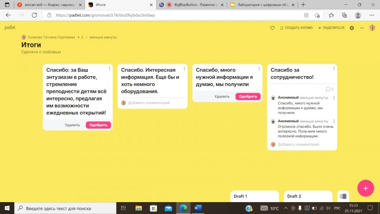Like the padlet with heart icon
Image resolution: width=380 pixels, height=214 pixels.
click(272, 28)
